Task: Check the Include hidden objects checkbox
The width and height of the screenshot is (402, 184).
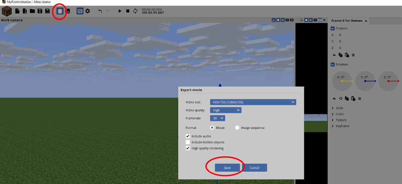Action: (x=188, y=142)
